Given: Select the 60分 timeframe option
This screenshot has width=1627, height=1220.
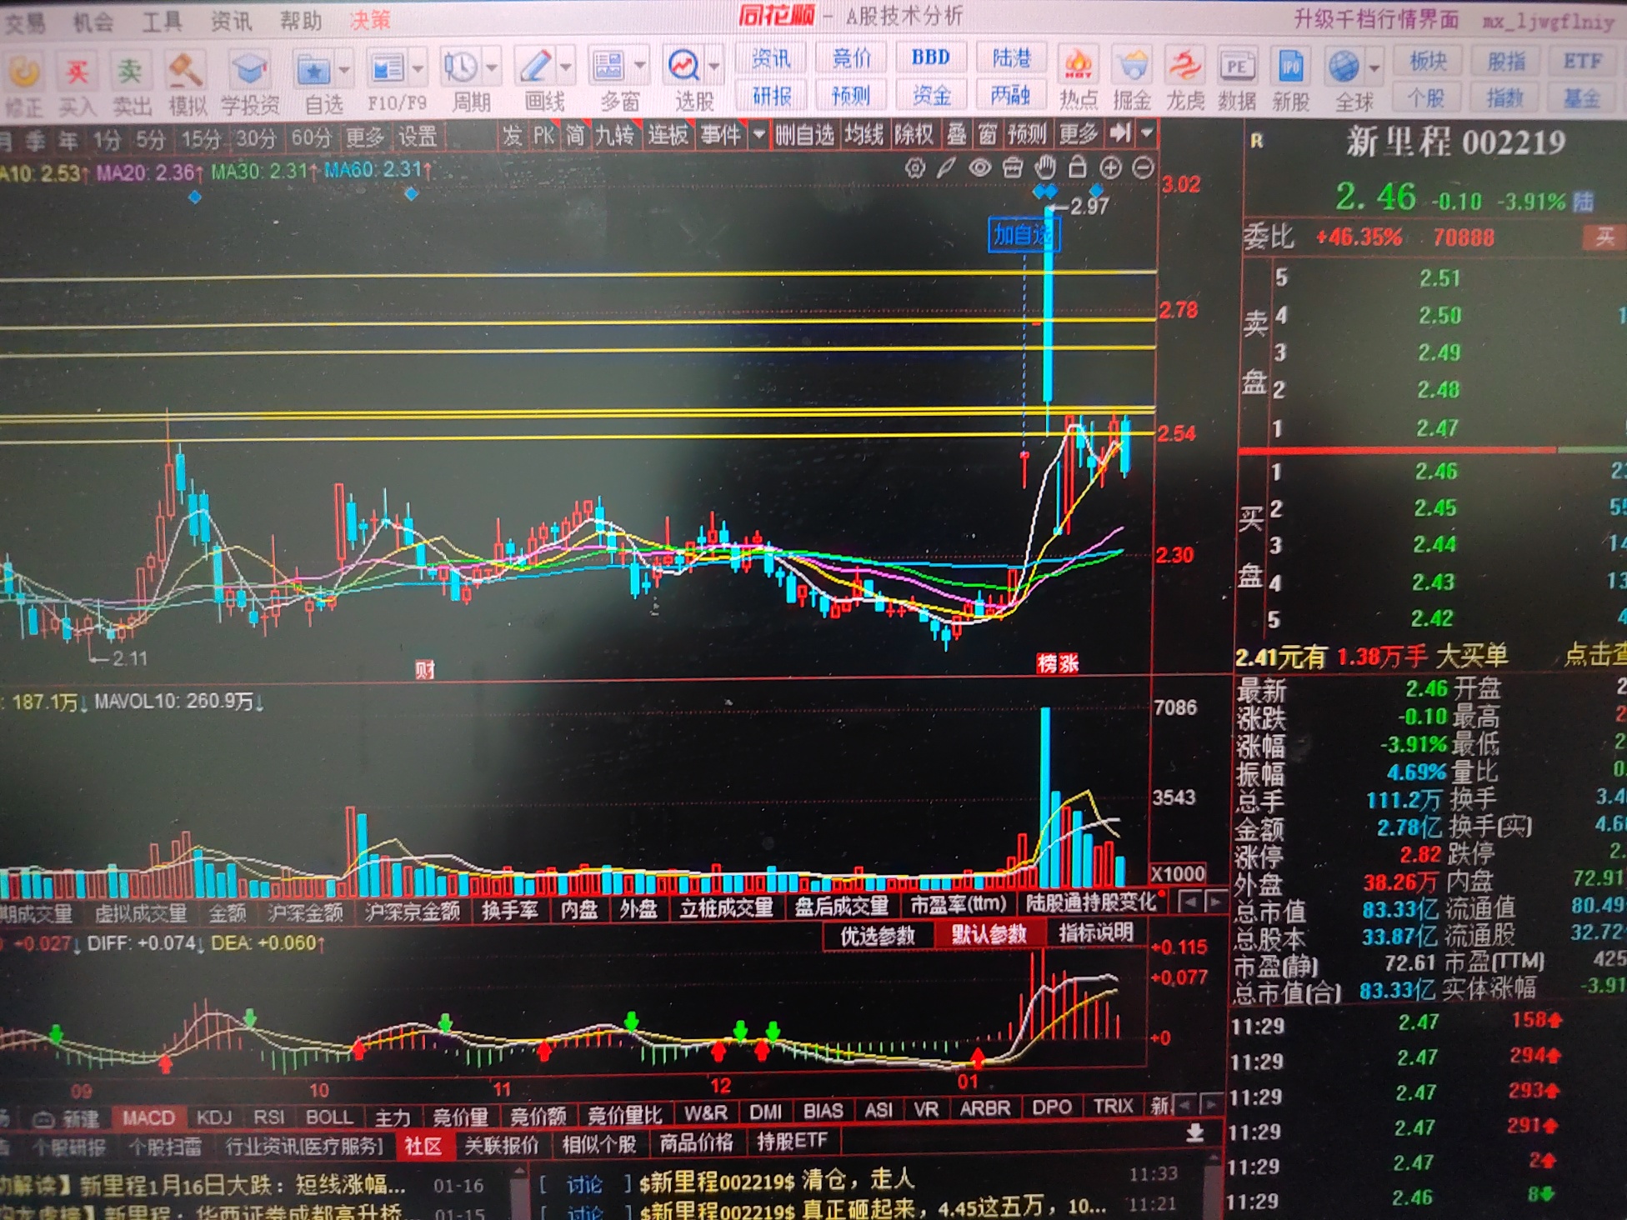Looking at the screenshot, I should (x=310, y=137).
